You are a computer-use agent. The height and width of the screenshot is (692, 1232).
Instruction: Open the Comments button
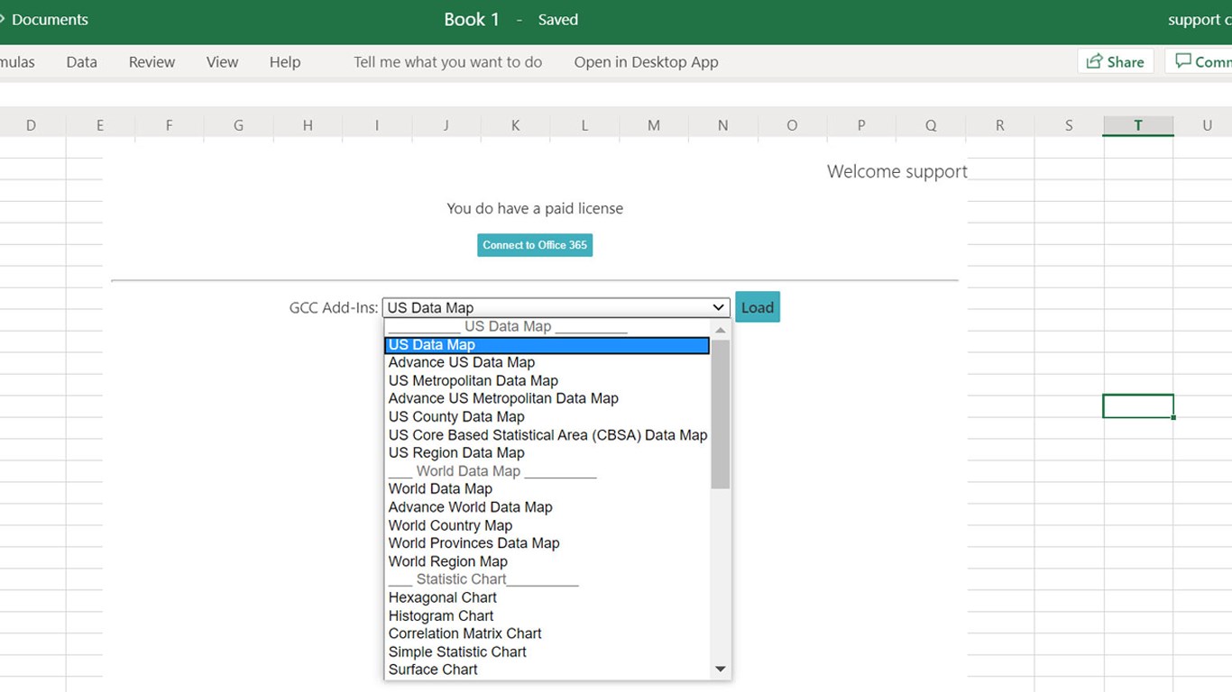[1200, 61]
